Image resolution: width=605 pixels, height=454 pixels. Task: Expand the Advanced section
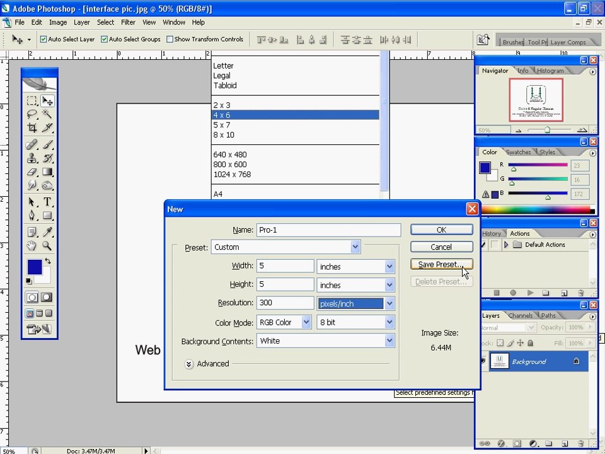[x=188, y=364]
